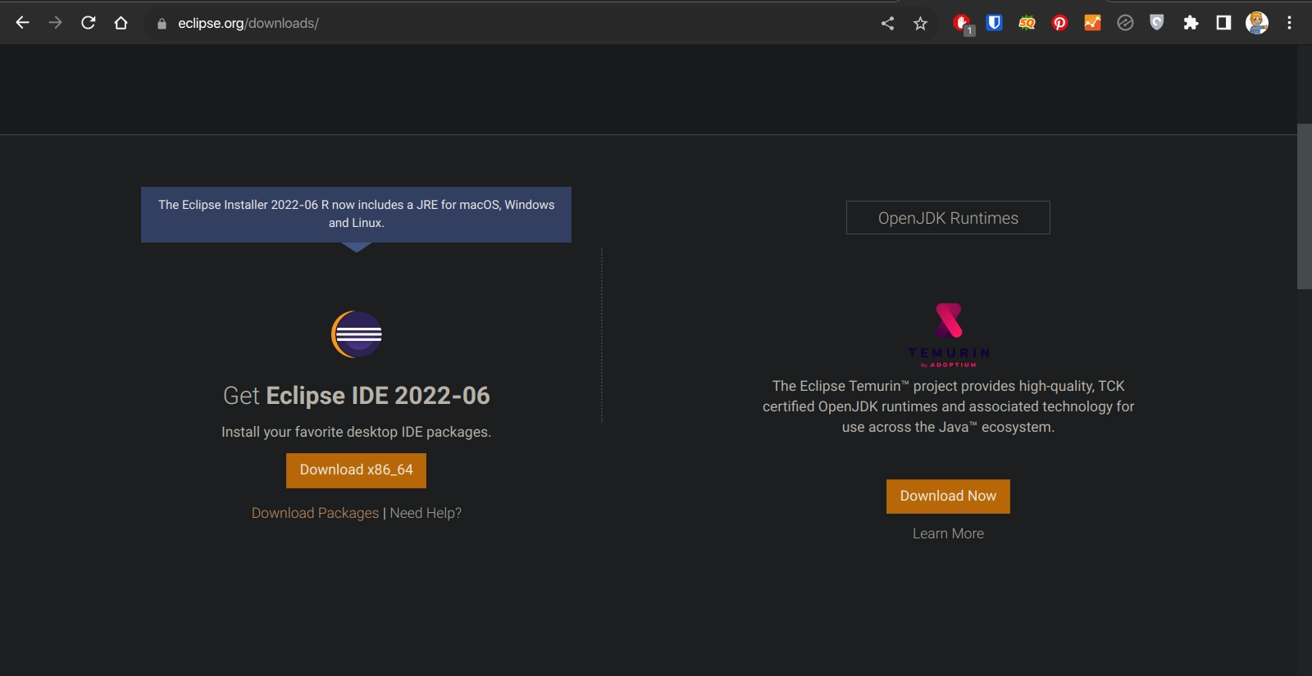Image resolution: width=1312 pixels, height=676 pixels.
Task: Open the browser home page icon
Action: click(x=121, y=23)
